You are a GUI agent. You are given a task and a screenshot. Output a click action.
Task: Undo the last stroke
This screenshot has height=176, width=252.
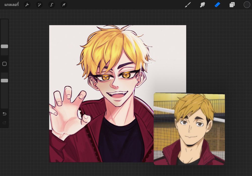5,114
